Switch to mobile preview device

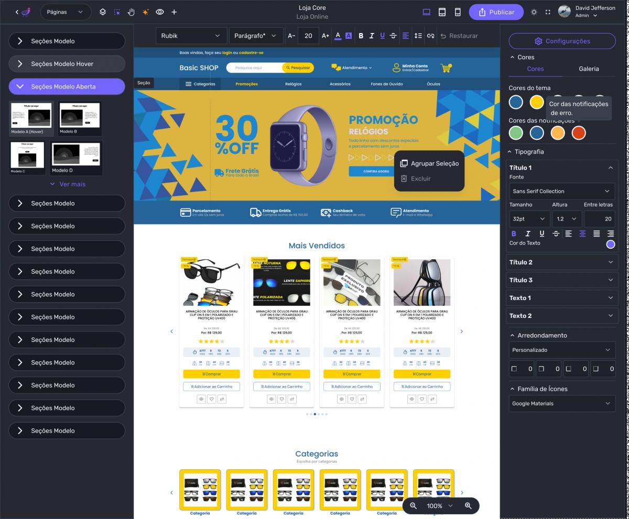457,12
